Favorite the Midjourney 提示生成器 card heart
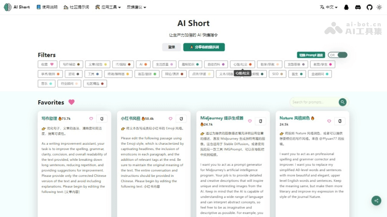Screen dimensions: 387x217 [250, 121]
